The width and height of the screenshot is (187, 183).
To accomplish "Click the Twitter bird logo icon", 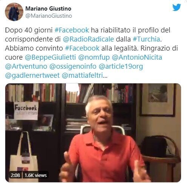I will [176, 8].
